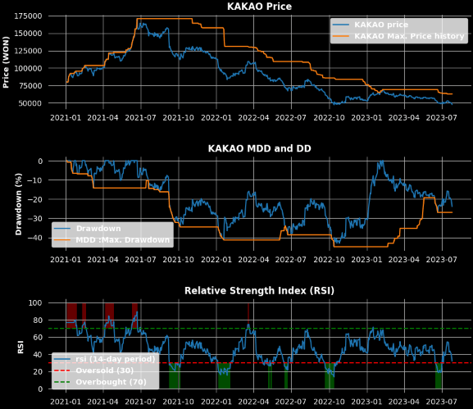
Task: Click the 2021-01 date label under the drawdown chart
Action: 66,260
